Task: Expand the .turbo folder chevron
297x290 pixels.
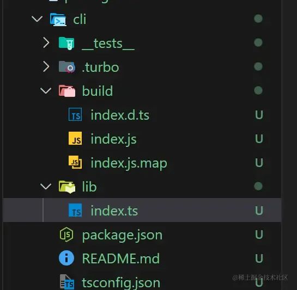Action: 46,66
